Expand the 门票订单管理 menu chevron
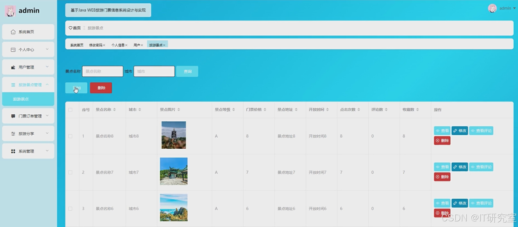518x227 pixels. pyautogui.click(x=47, y=116)
